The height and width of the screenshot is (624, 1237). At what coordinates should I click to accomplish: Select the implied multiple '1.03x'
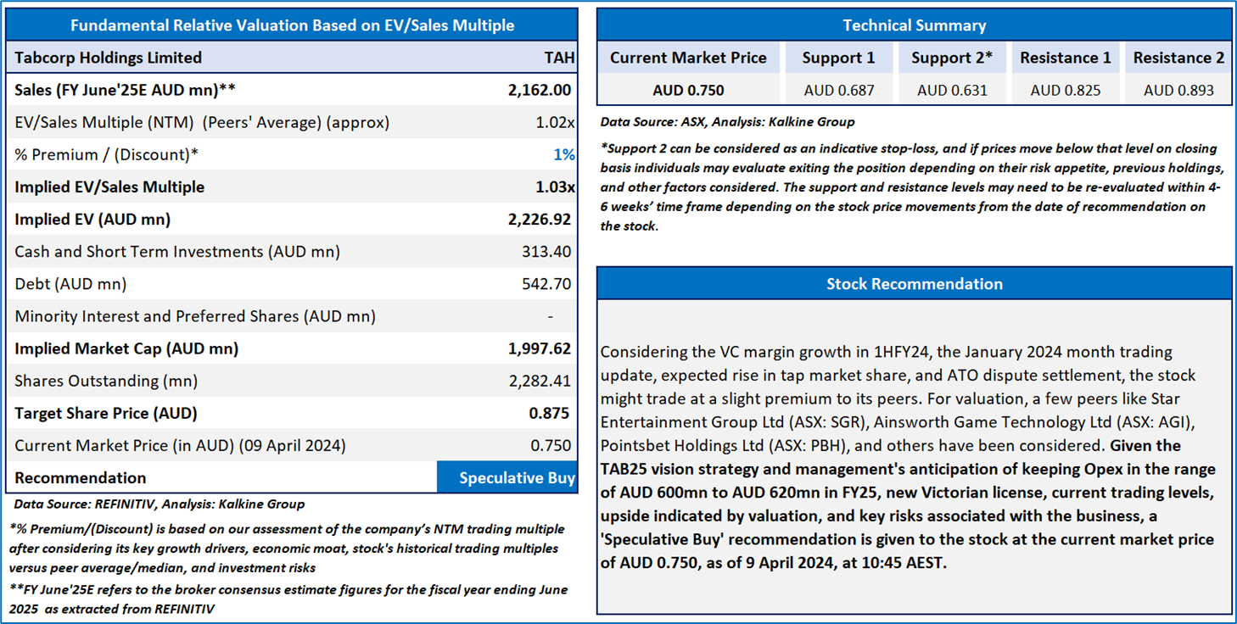pyautogui.click(x=553, y=187)
